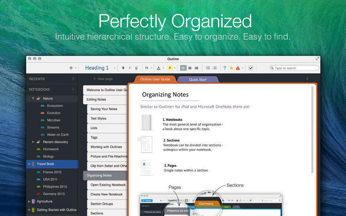Open the font size 11 dropdown

pos(148,68)
